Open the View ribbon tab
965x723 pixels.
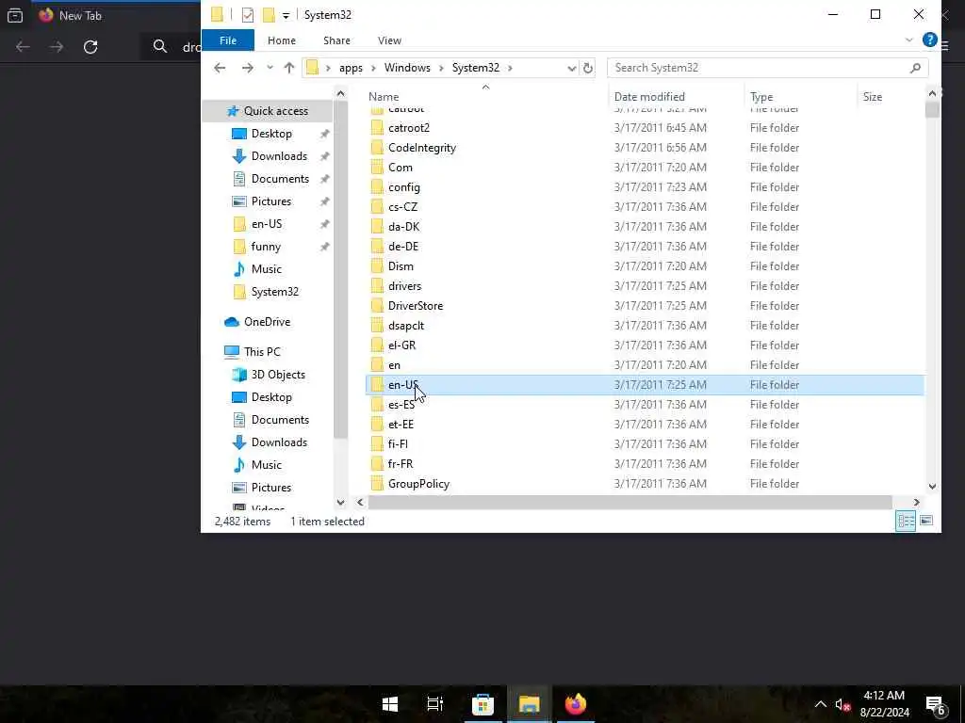pos(389,40)
